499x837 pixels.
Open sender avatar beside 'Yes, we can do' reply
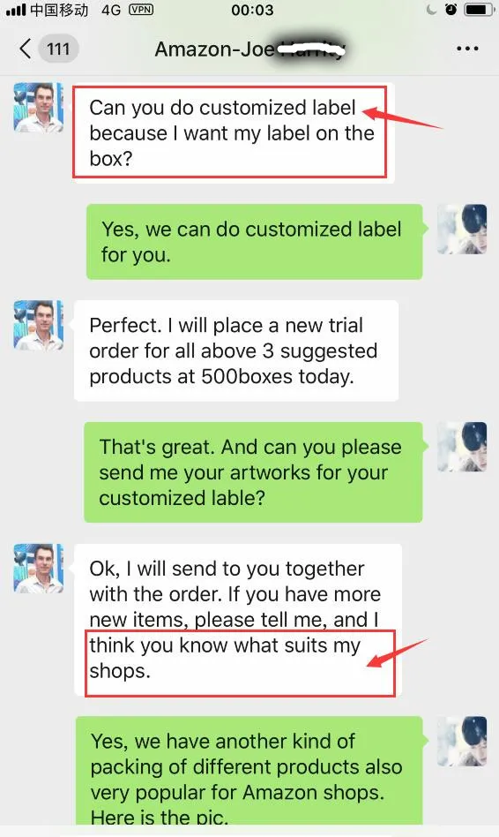pyautogui.click(x=462, y=229)
